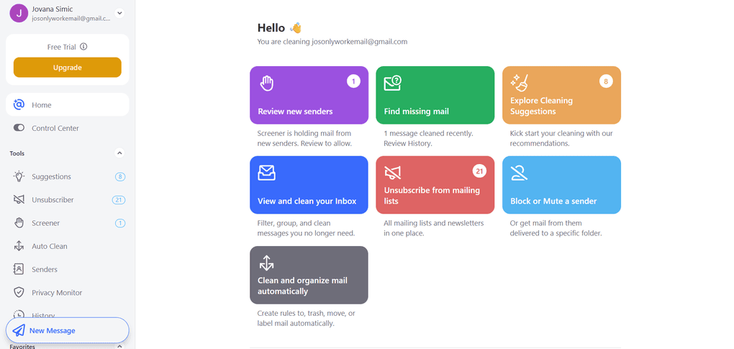Viewport: 734px width, 349px height.
Task: Open the account dropdown next to Jovana Simic
Action: [x=119, y=13]
